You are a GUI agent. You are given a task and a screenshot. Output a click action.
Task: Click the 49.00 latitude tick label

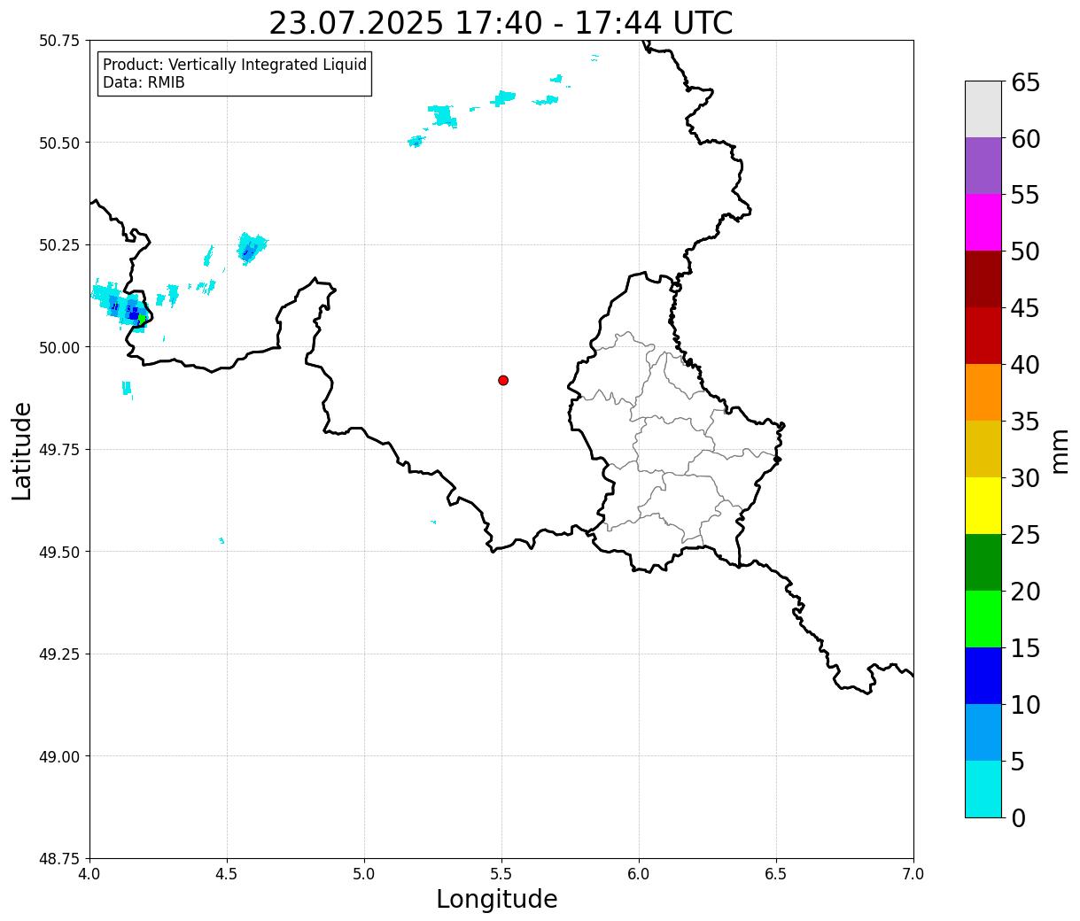(x=58, y=756)
